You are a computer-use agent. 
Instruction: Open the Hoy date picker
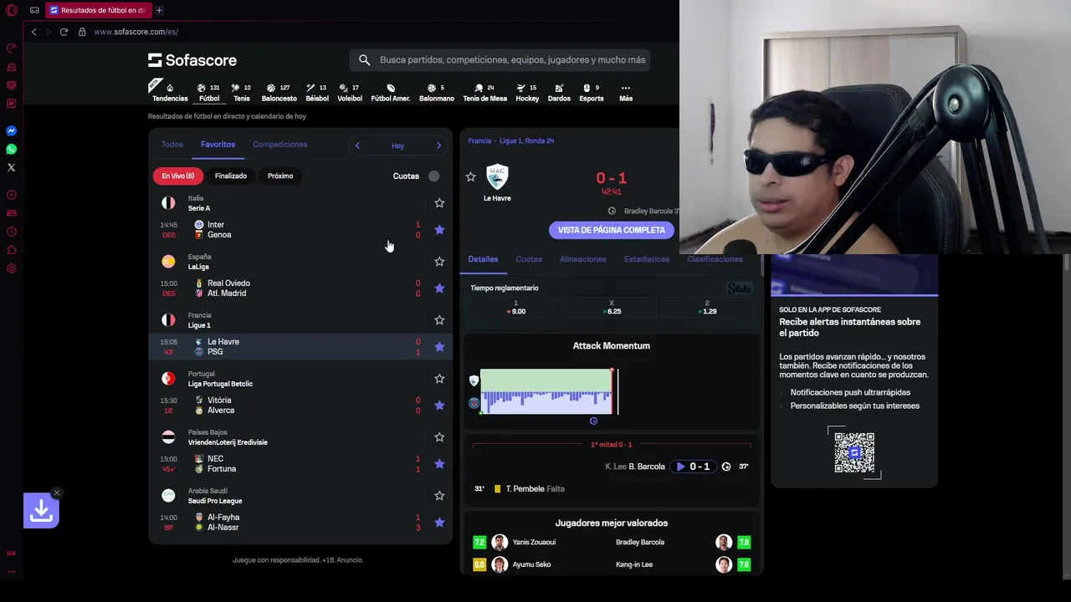click(397, 145)
